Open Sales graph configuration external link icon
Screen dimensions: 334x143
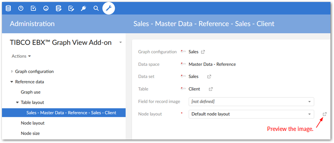(203, 52)
